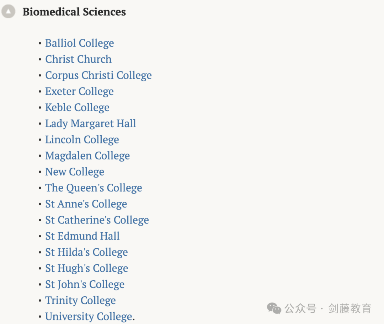Open The Queen's College link

click(x=94, y=188)
